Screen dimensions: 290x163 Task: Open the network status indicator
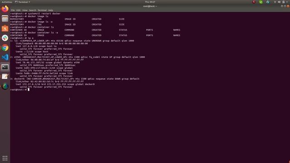click(275, 2)
